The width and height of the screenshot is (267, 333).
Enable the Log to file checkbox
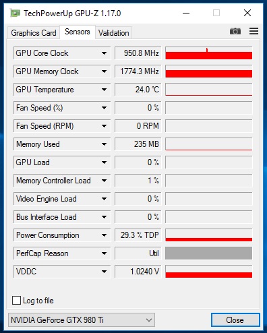coord(16,301)
